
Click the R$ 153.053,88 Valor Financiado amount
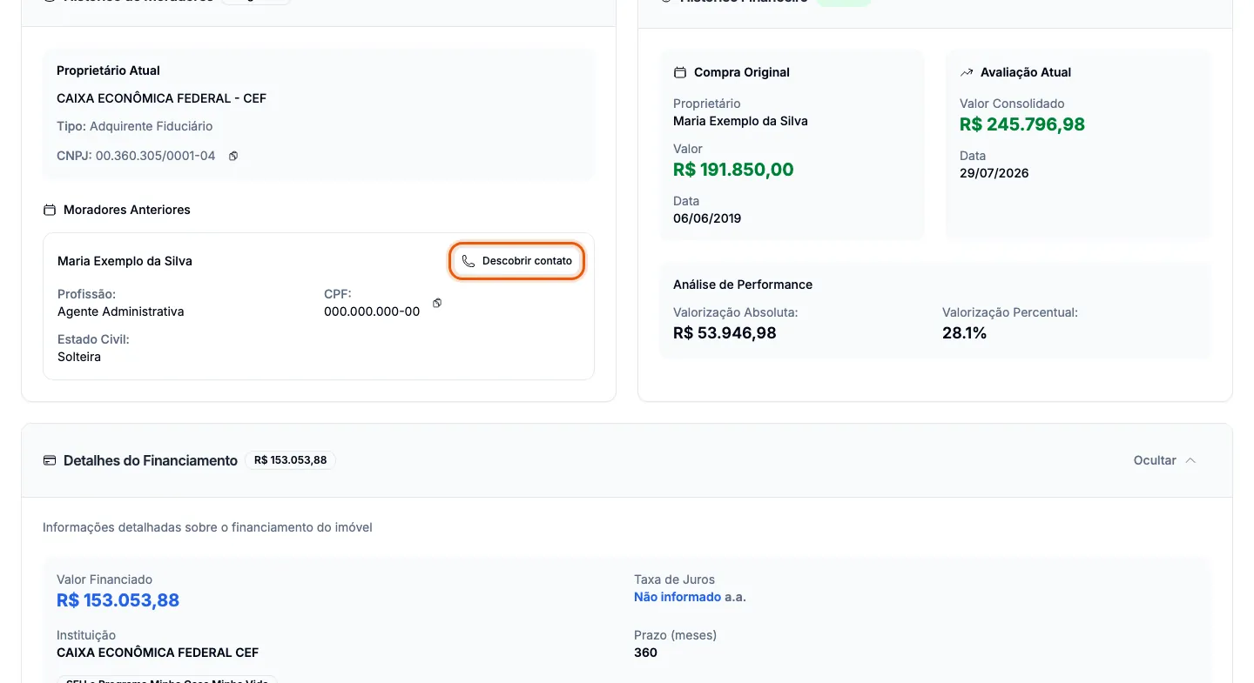pos(118,600)
